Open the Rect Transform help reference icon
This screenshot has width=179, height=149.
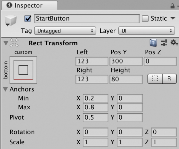pyautogui.click(x=153, y=43)
